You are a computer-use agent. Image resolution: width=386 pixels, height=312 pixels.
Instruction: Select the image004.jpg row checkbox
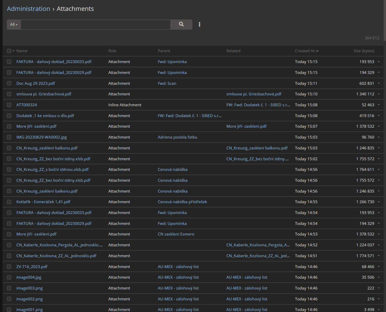9,277
